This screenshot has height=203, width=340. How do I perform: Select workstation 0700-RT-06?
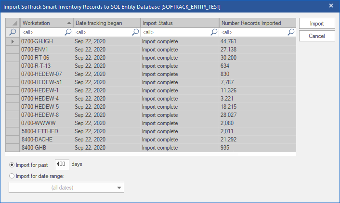pyautogui.click(x=46, y=58)
